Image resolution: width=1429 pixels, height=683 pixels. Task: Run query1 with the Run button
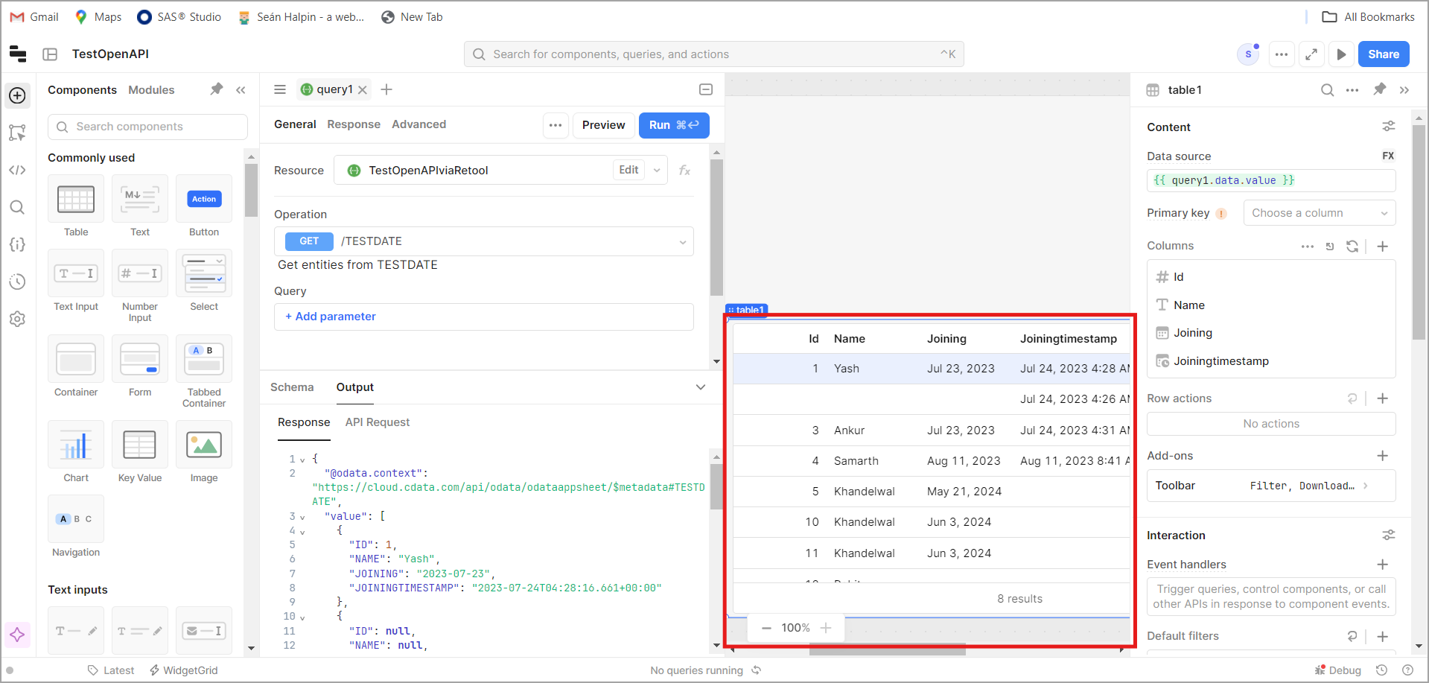pyautogui.click(x=672, y=125)
